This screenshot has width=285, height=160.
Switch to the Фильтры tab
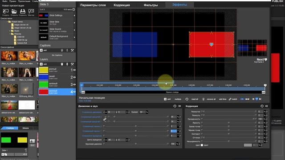coord(151,5)
